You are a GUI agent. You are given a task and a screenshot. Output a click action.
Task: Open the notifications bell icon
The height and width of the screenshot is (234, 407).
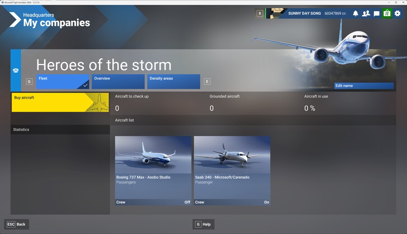click(x=355, y=14)
